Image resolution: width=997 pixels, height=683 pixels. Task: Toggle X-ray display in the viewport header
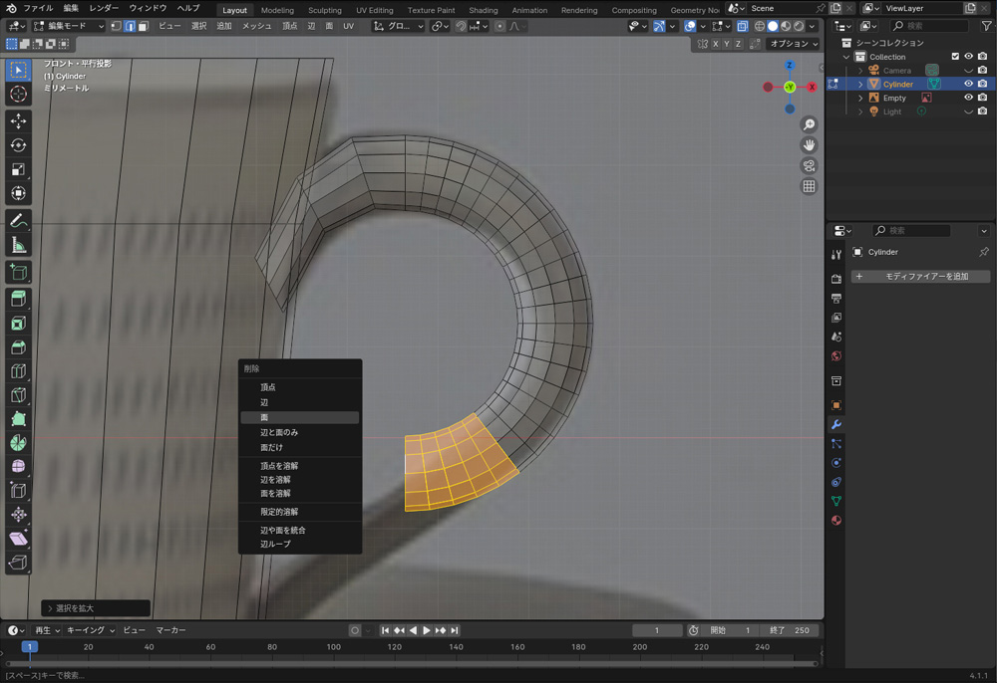[x=742, y=26]
